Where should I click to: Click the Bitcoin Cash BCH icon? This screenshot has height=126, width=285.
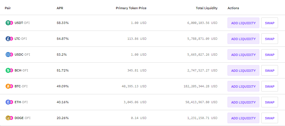8,70
